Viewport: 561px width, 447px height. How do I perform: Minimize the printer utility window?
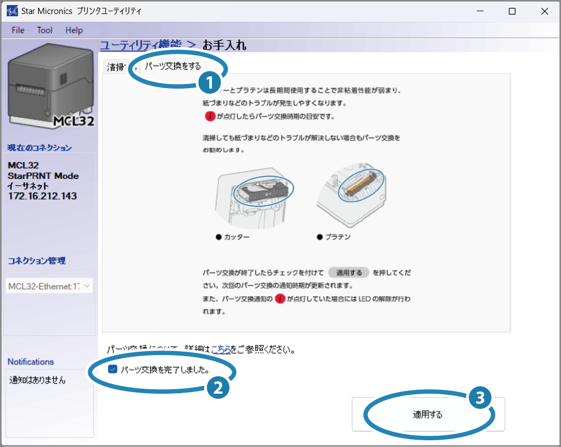(x=480, y=11)
